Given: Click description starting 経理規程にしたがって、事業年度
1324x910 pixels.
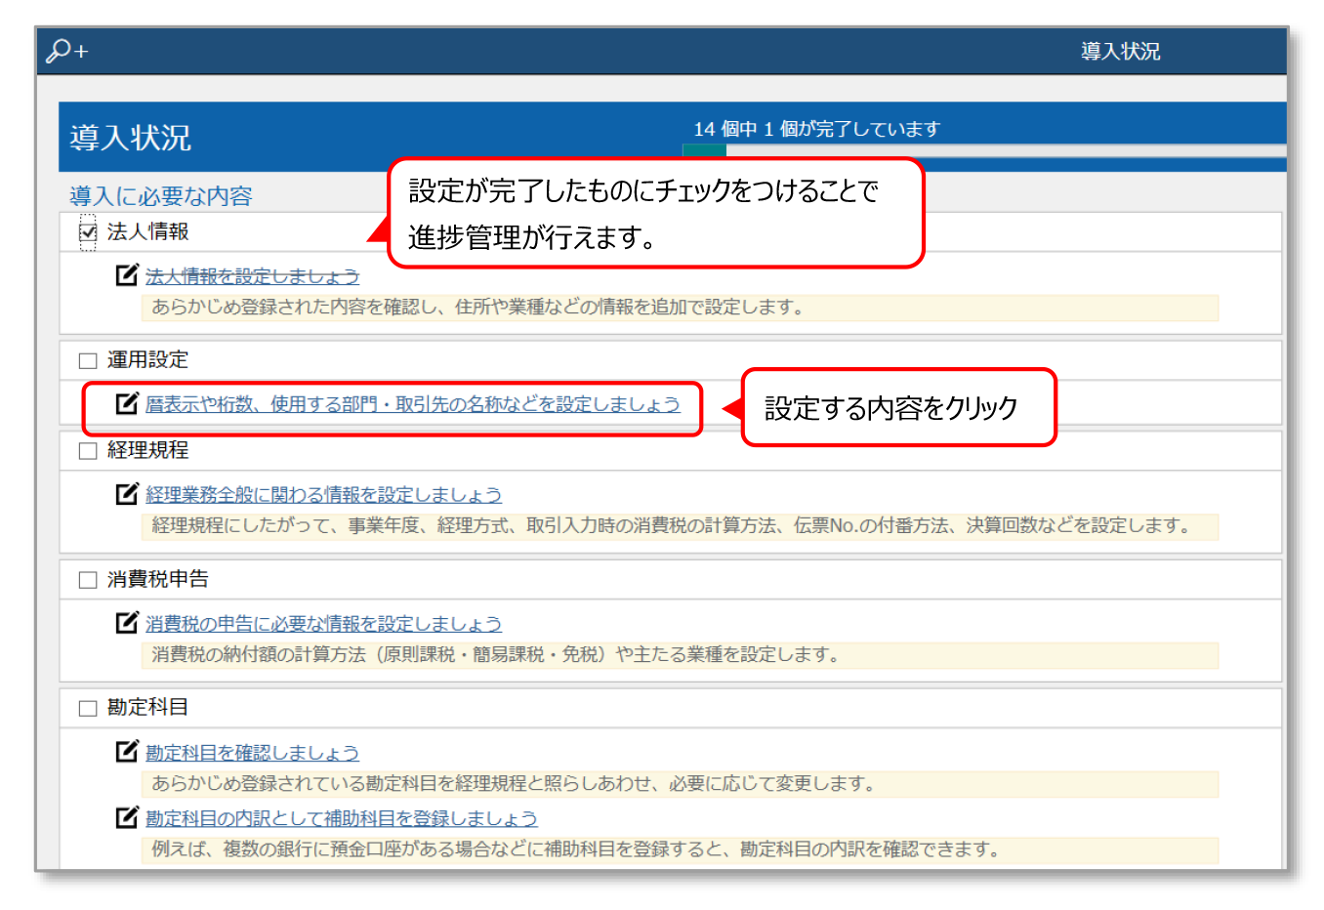Looking at the screenshot, I should [680, 526].
